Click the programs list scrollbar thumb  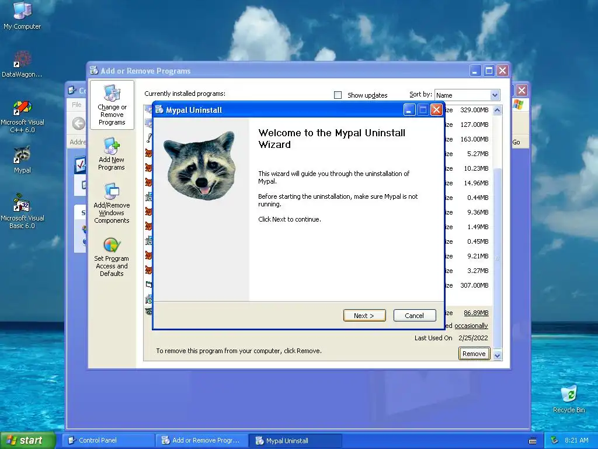click(498, 258)
